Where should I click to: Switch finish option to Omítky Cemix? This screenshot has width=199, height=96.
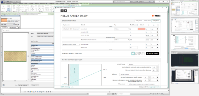point(139,21)
